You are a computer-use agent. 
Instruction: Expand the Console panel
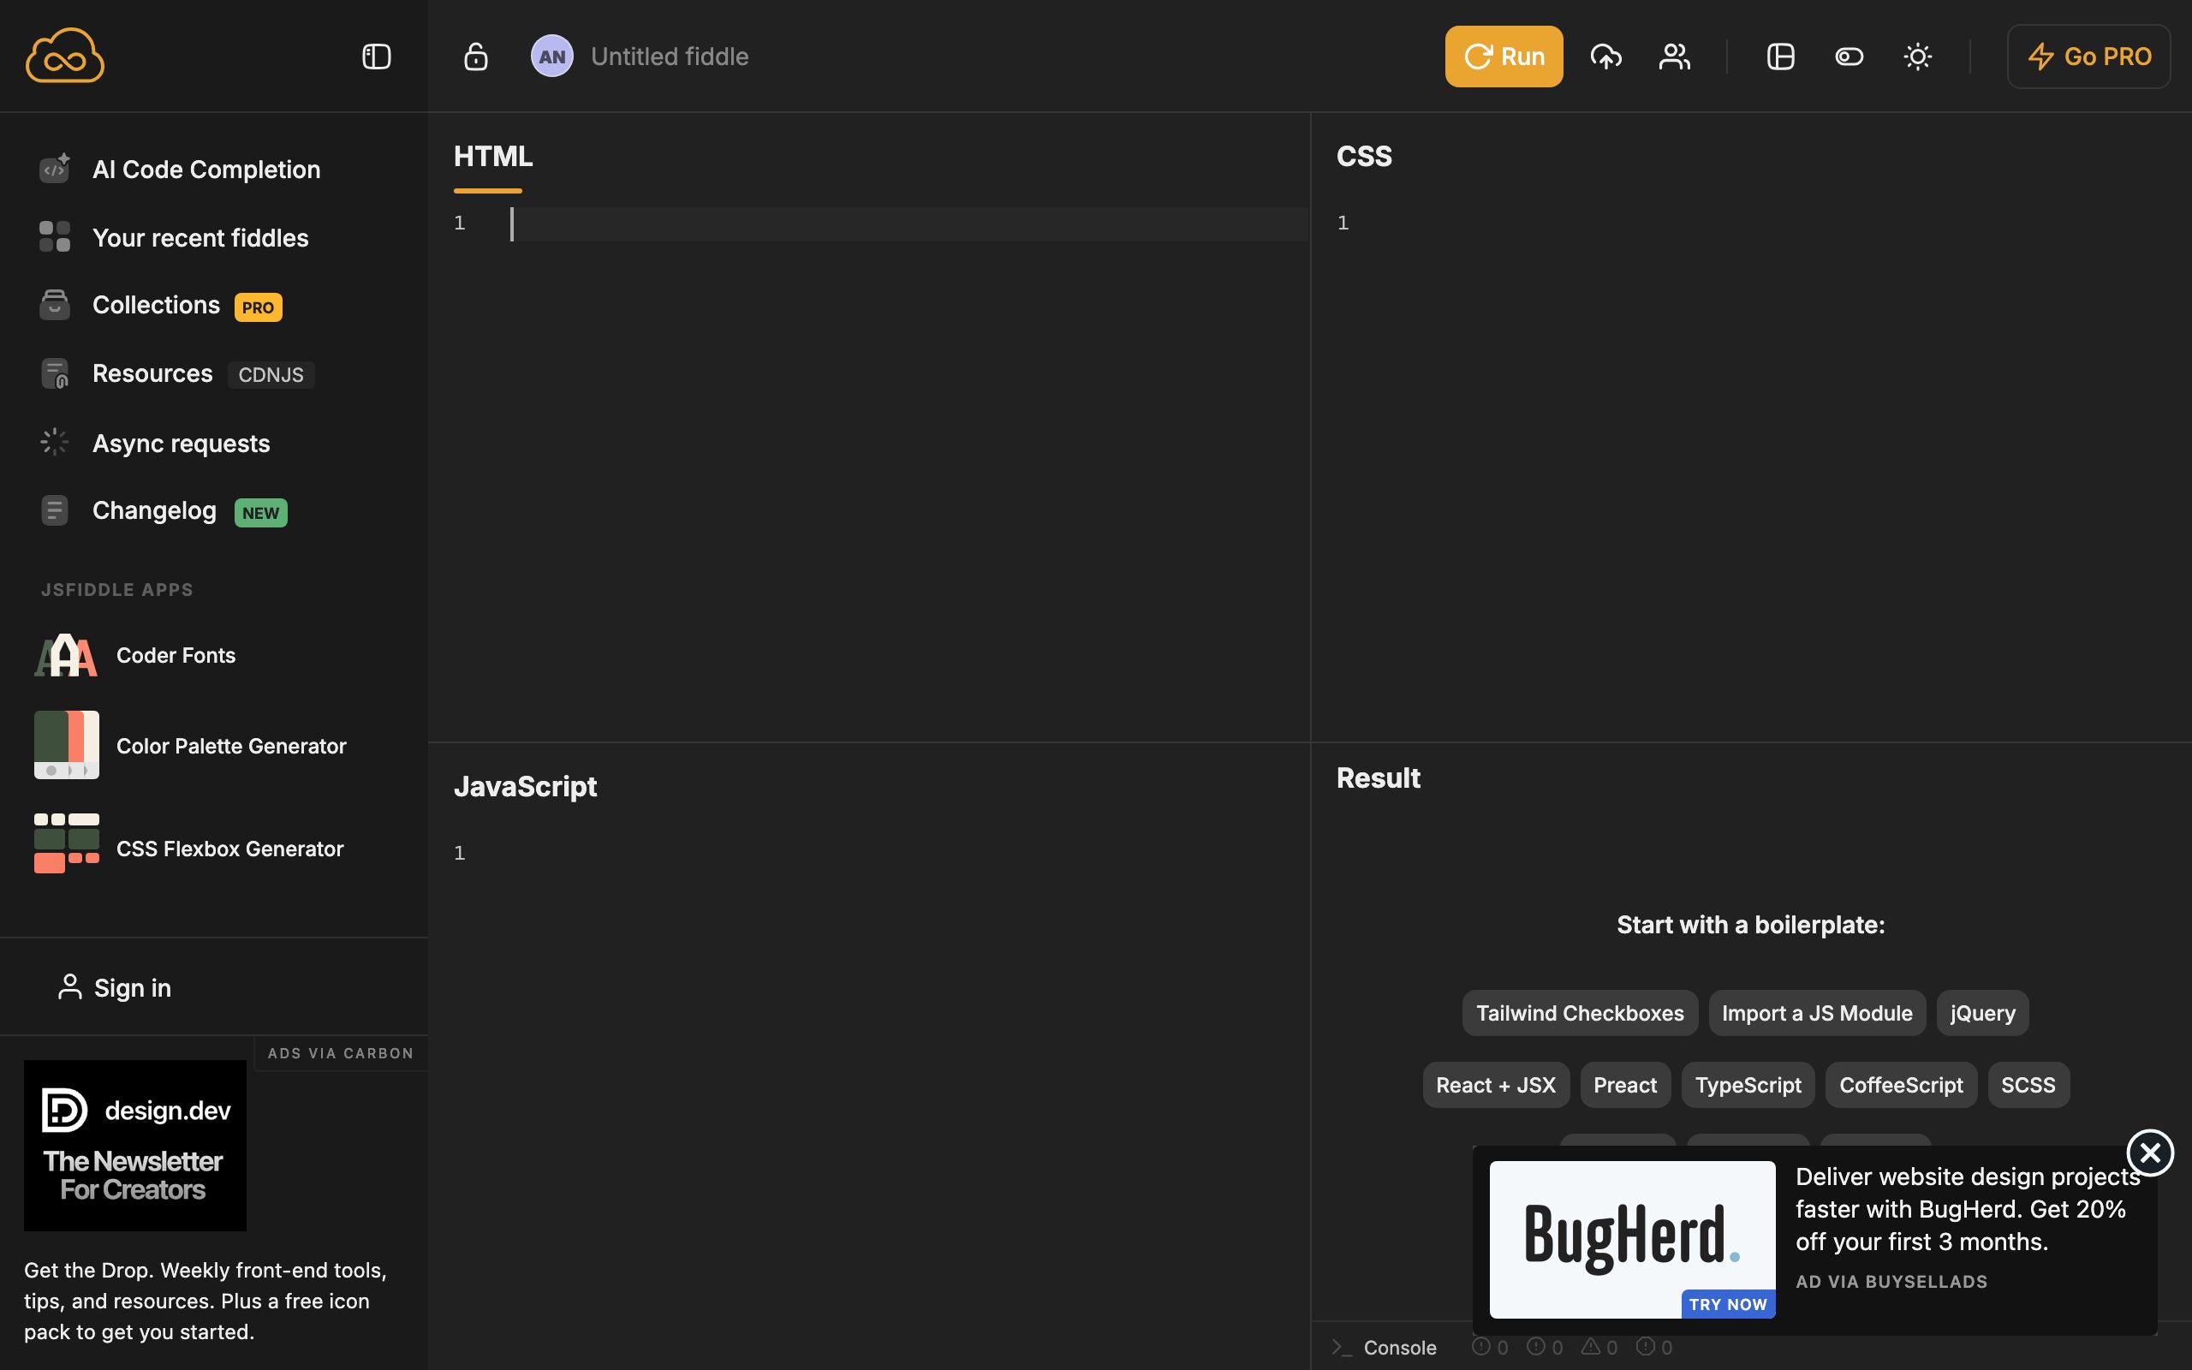coord(1384,1348)
